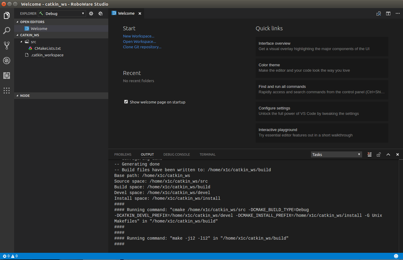This screenshot has width=403, height=260.
Task: Switch to the Terminal tab
Action: [x=207, y=154]
